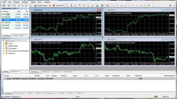Open the Журнал terminal tab

pyautogui.click(x=79, y=93)
